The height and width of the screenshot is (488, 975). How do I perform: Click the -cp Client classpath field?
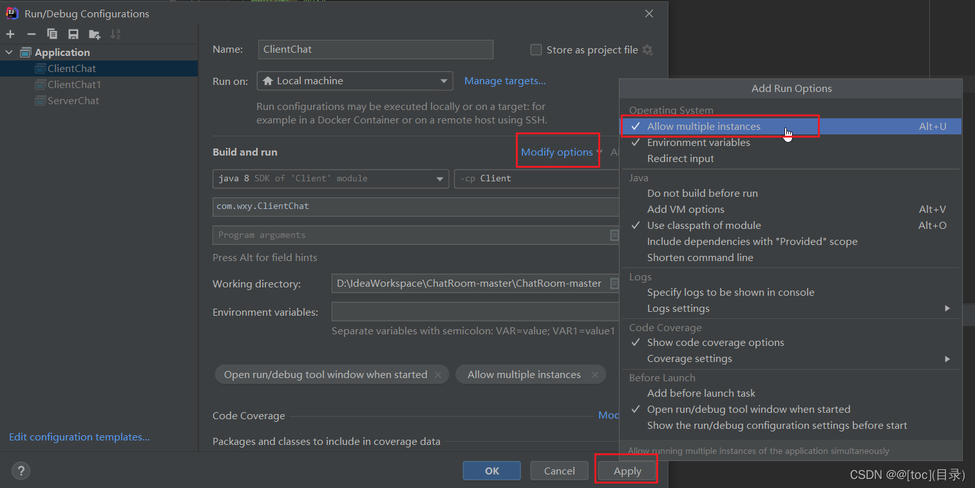537,179
